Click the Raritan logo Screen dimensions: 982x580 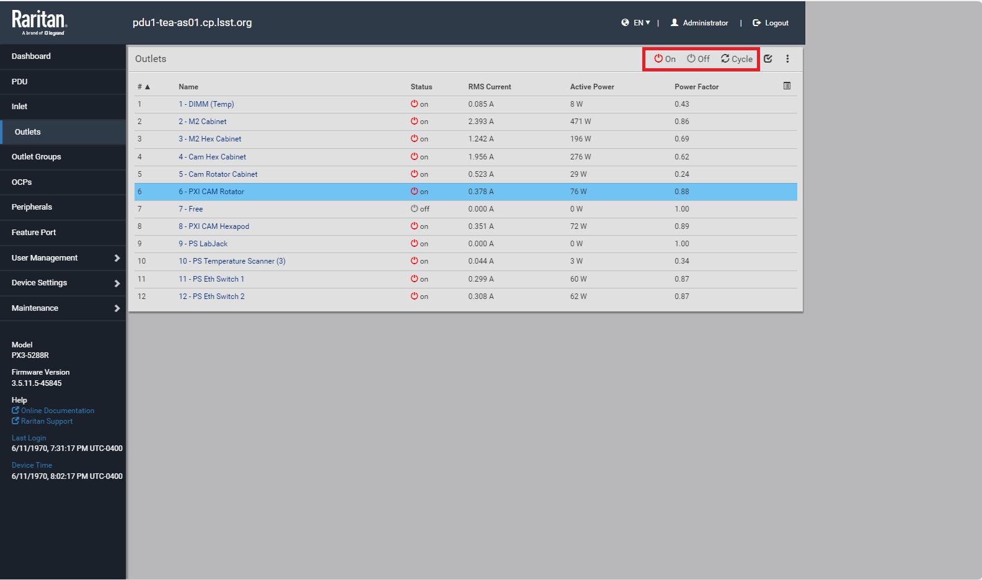pyautogui.click(x=39, y=22)
